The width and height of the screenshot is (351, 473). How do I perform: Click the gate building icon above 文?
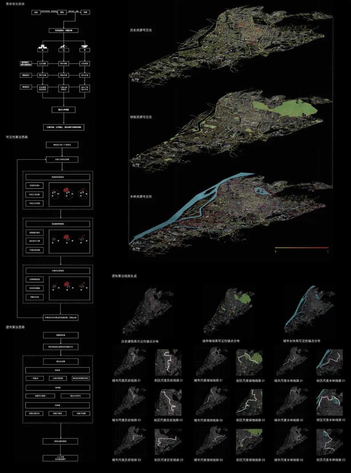43,46
